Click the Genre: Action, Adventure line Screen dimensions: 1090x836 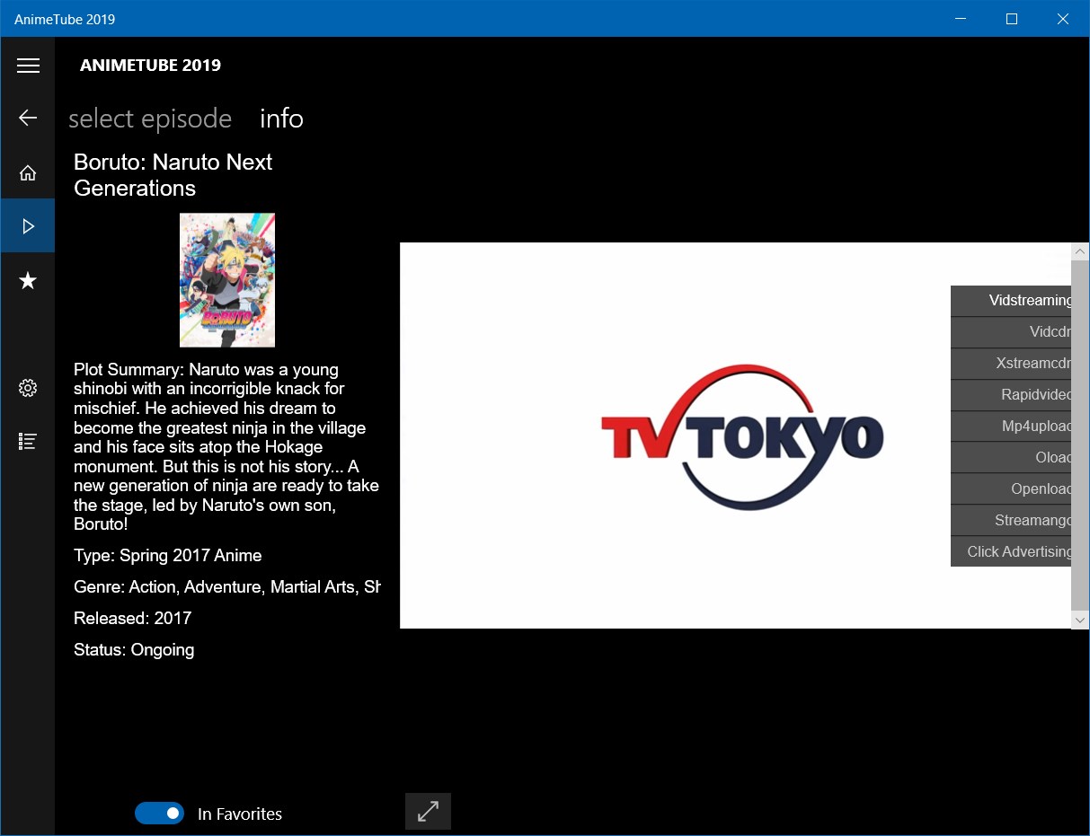(x=227, y=587)
